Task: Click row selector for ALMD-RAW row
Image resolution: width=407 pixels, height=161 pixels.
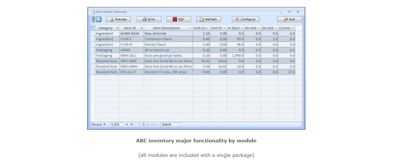Action: [x=93, y=34]
